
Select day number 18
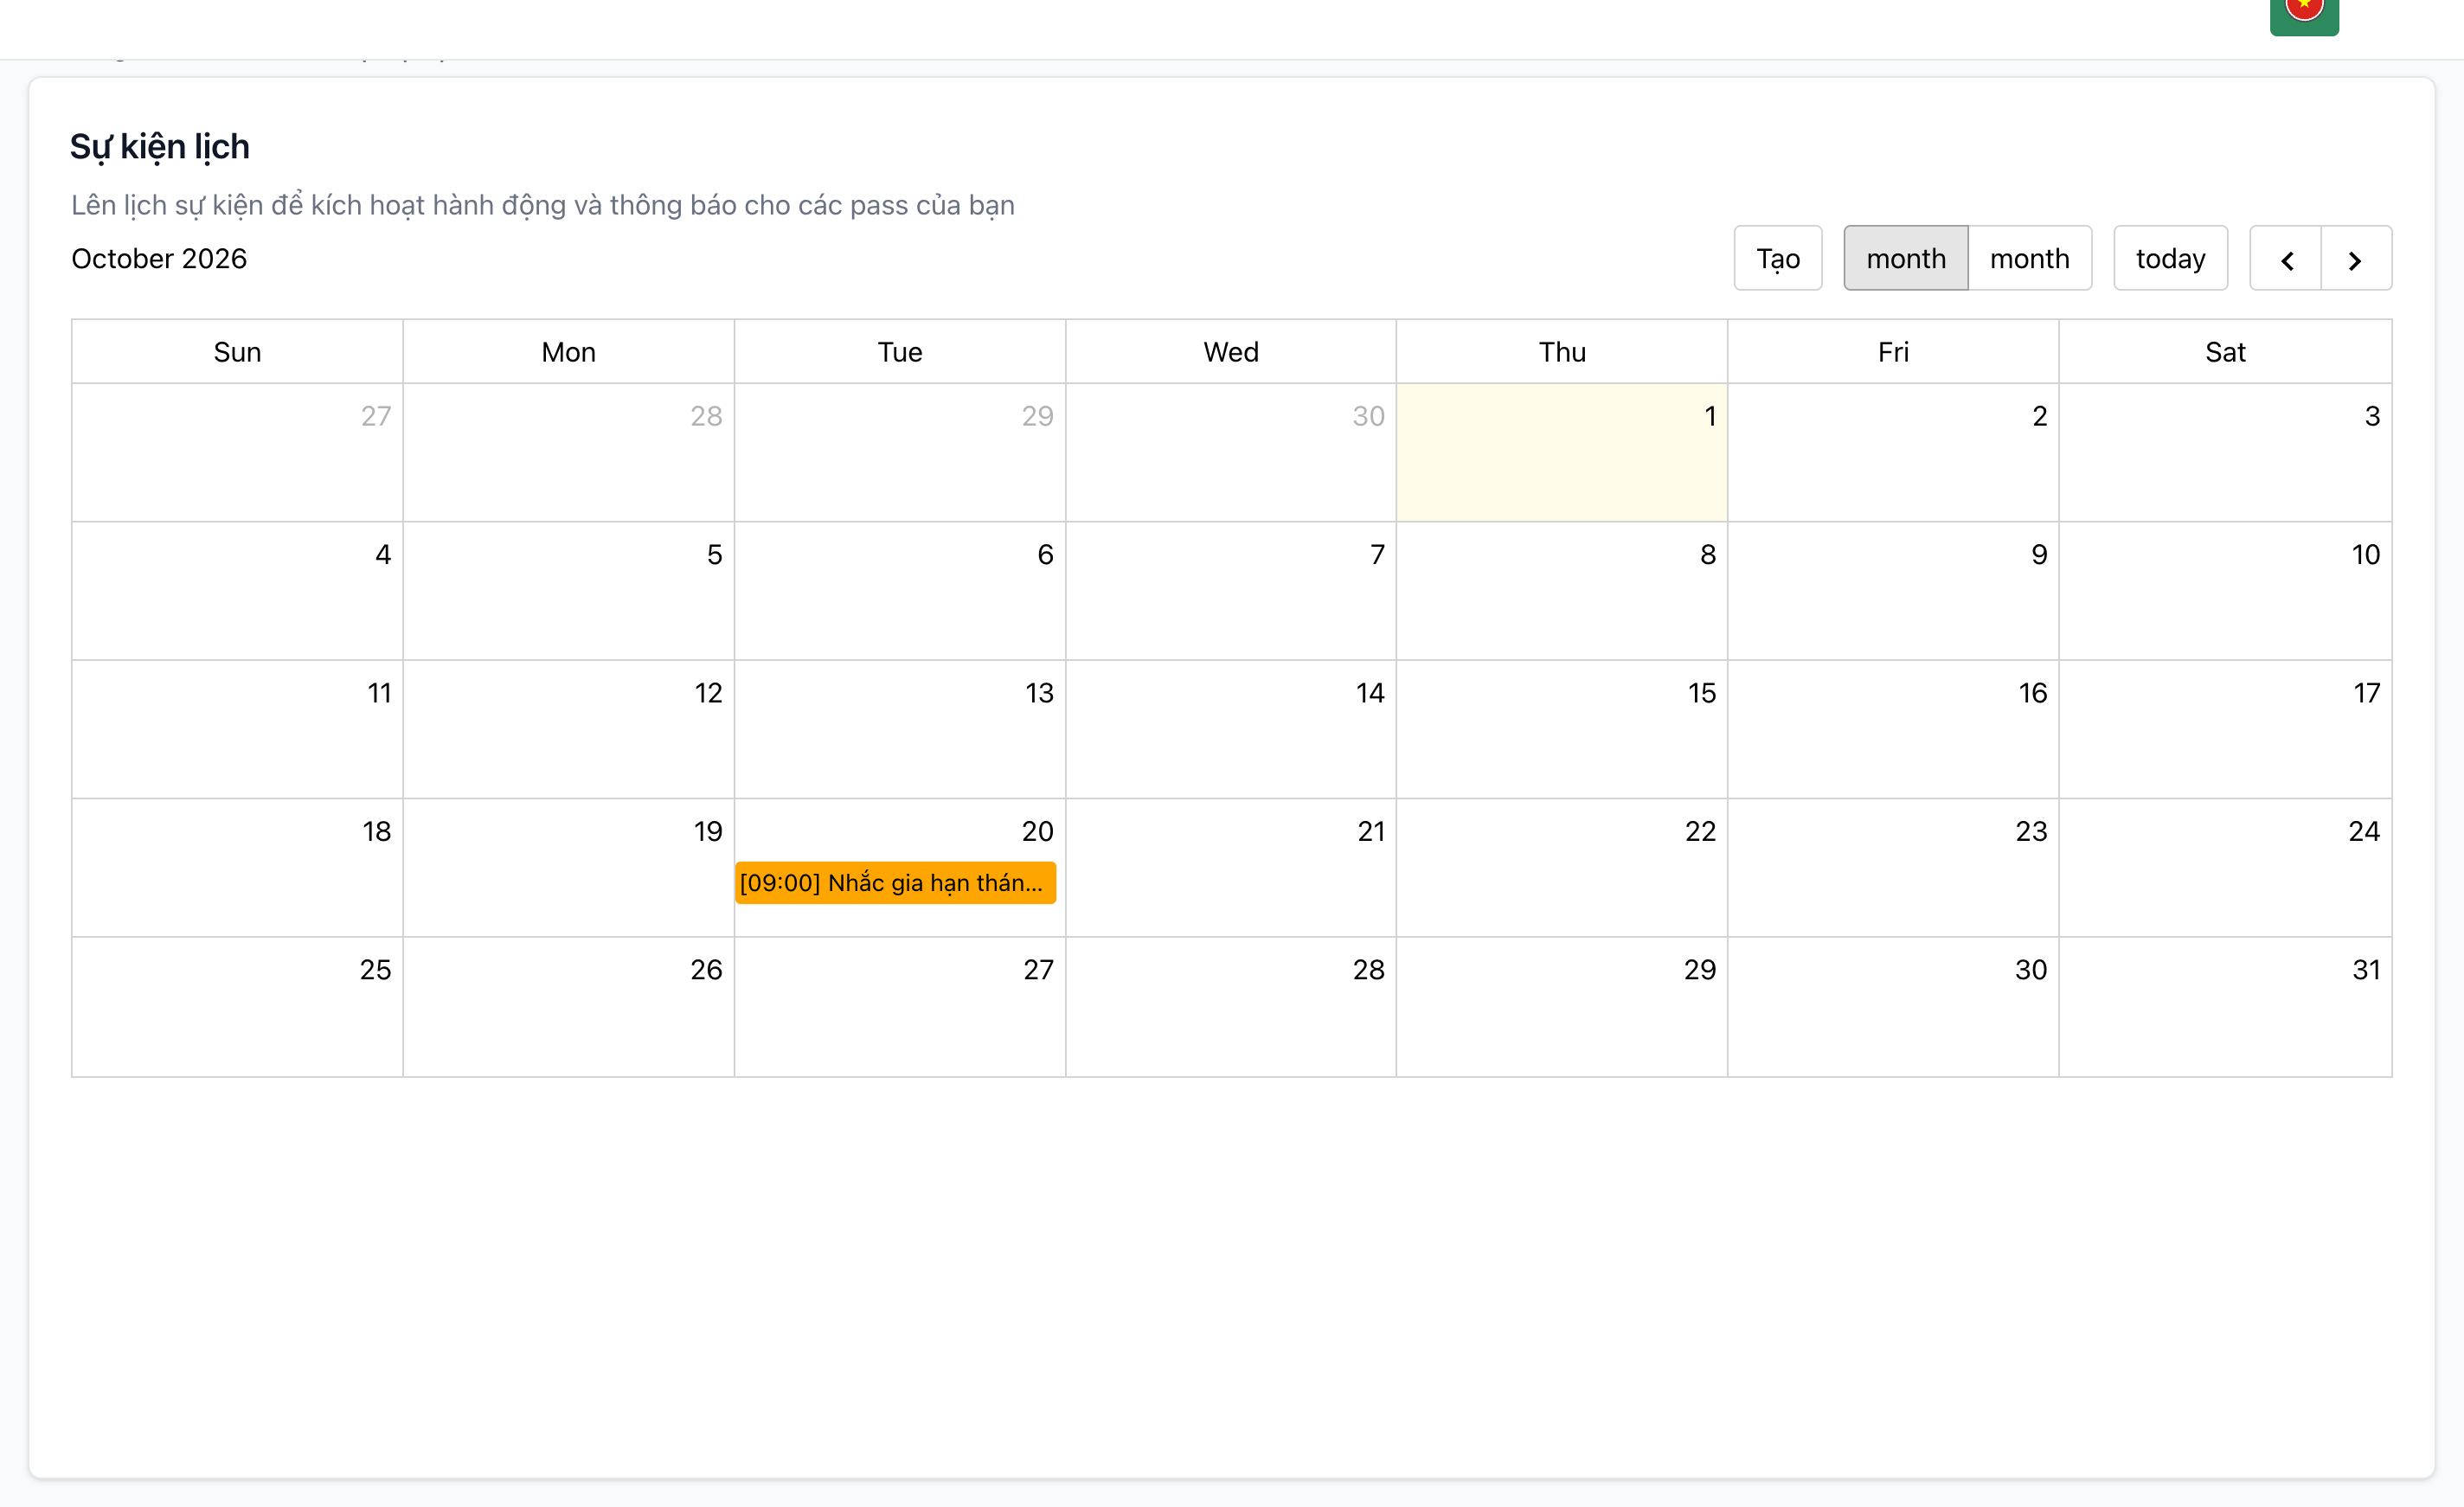pos(376,831)
